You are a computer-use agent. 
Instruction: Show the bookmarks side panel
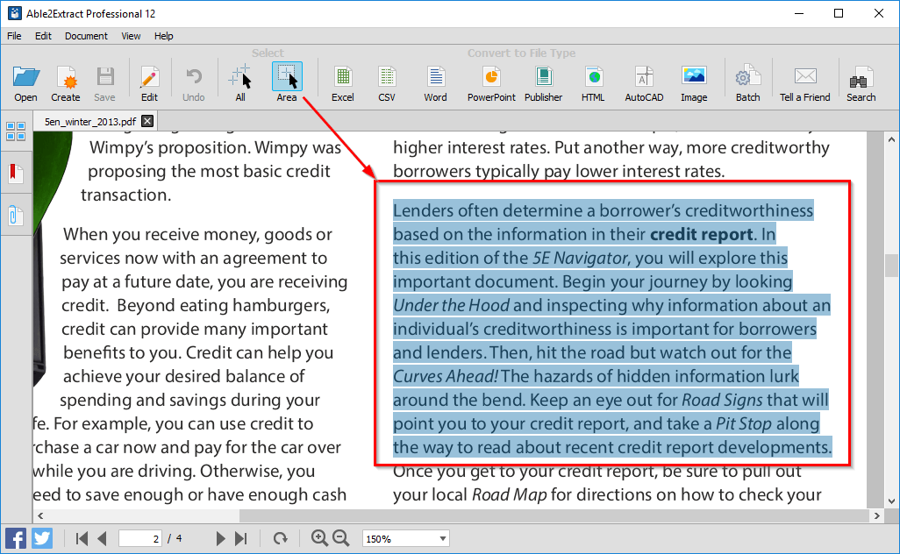(x=16, y=173)
